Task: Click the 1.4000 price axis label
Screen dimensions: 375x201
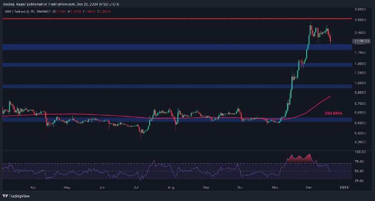Action: pyautogui.click(x=360, y=63)
